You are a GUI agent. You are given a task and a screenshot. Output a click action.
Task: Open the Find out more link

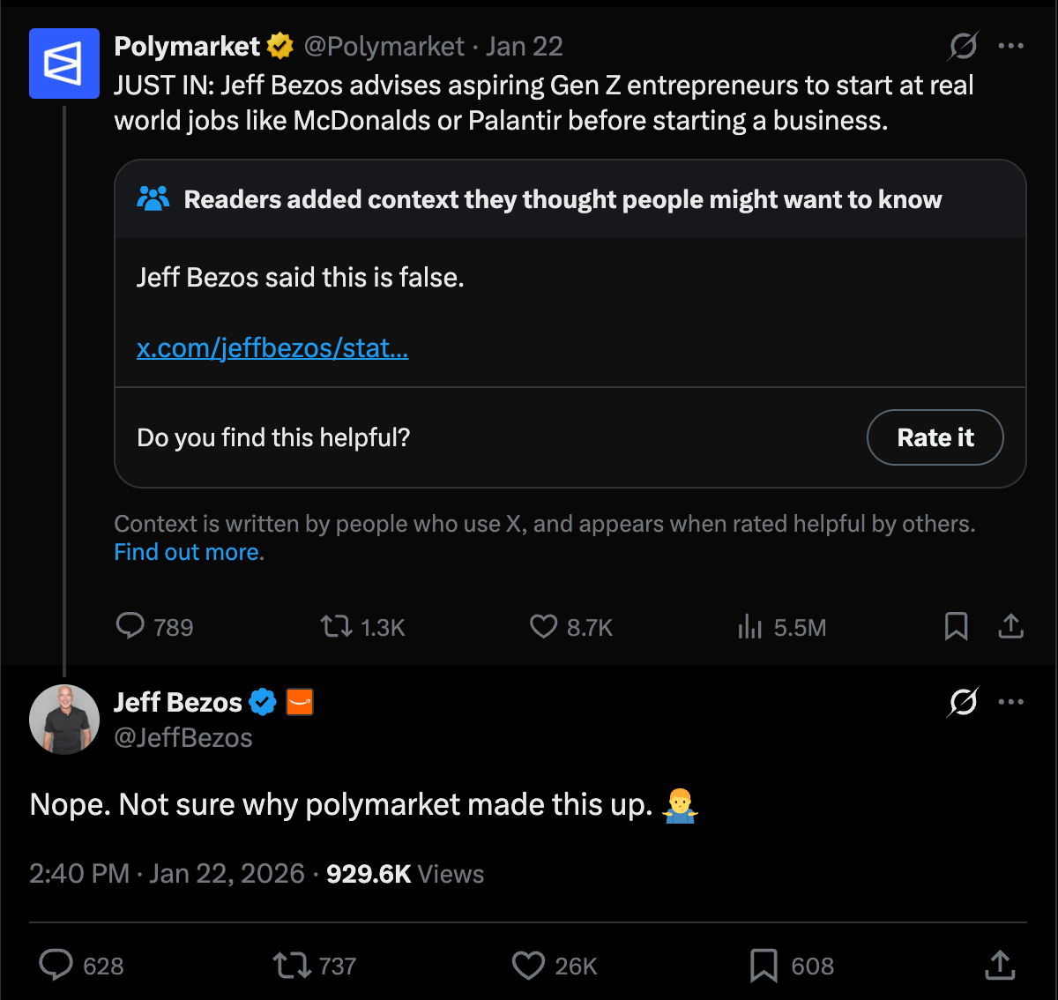pos(188,552)
